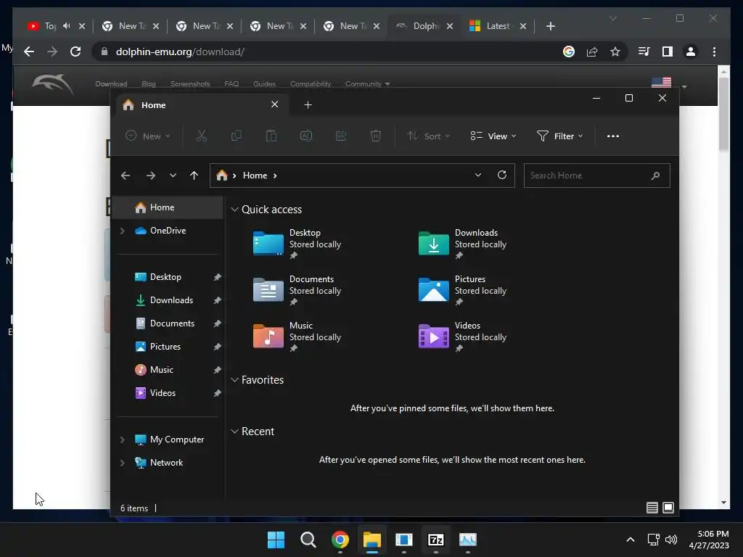The image size is (743, 557).
Task: Click the Chrome page vertical scrollbar
Action: 723,114
